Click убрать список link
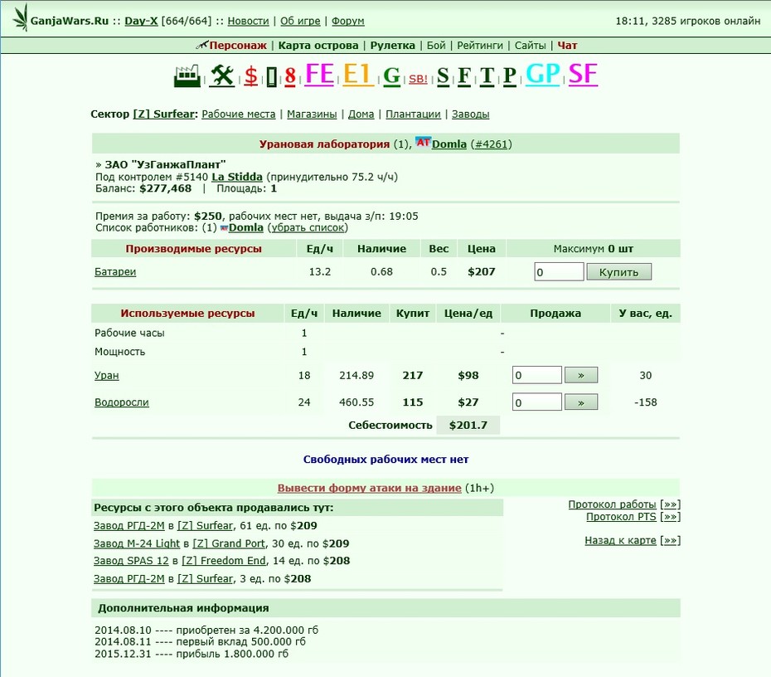The width and height of the screenshot is (771, 677). pyautogui.click(x=308, y=228)
